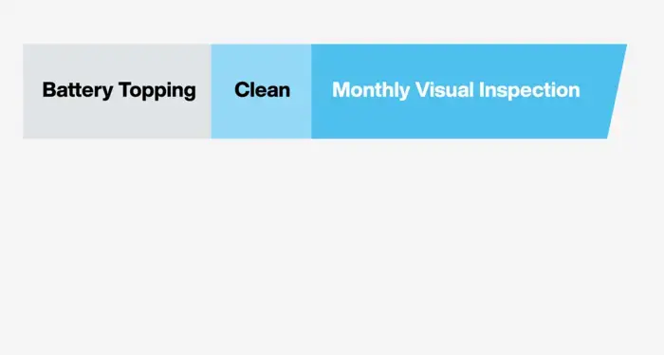Screen dimensions: 664x355
Task: Choose Battery Topping in the maintenance bar
Action: click(117, 91)
